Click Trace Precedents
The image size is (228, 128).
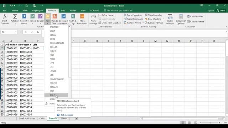pyautogui.click(x=133, y=15)
